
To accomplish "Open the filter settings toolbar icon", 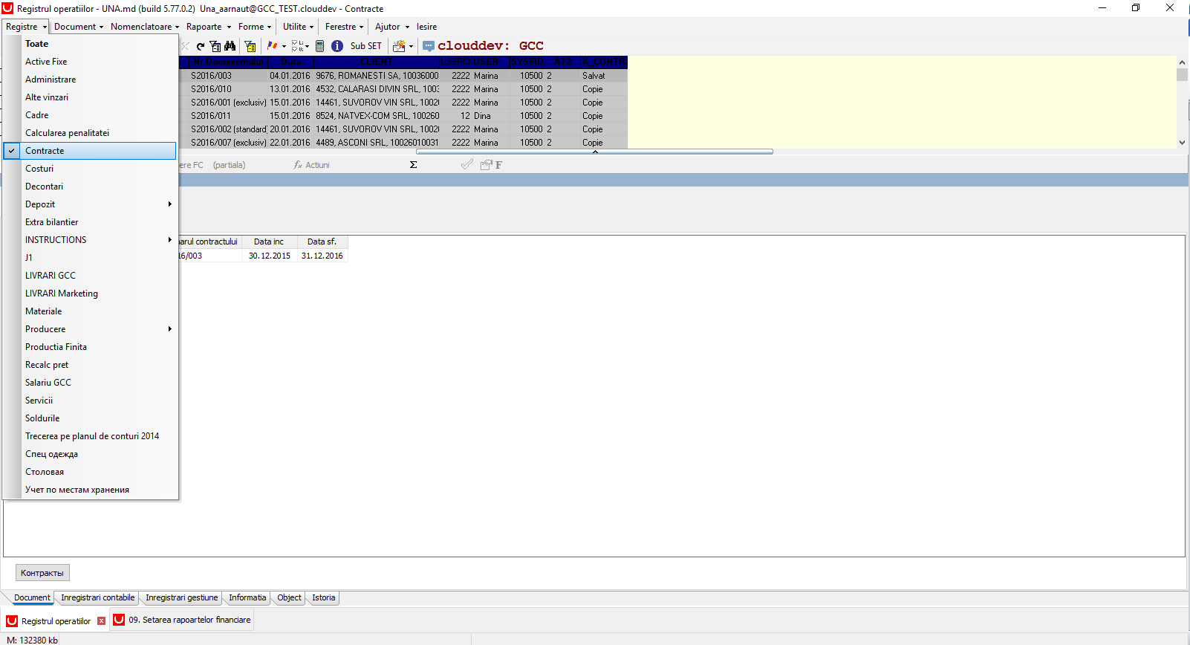I will coord(215,46).
